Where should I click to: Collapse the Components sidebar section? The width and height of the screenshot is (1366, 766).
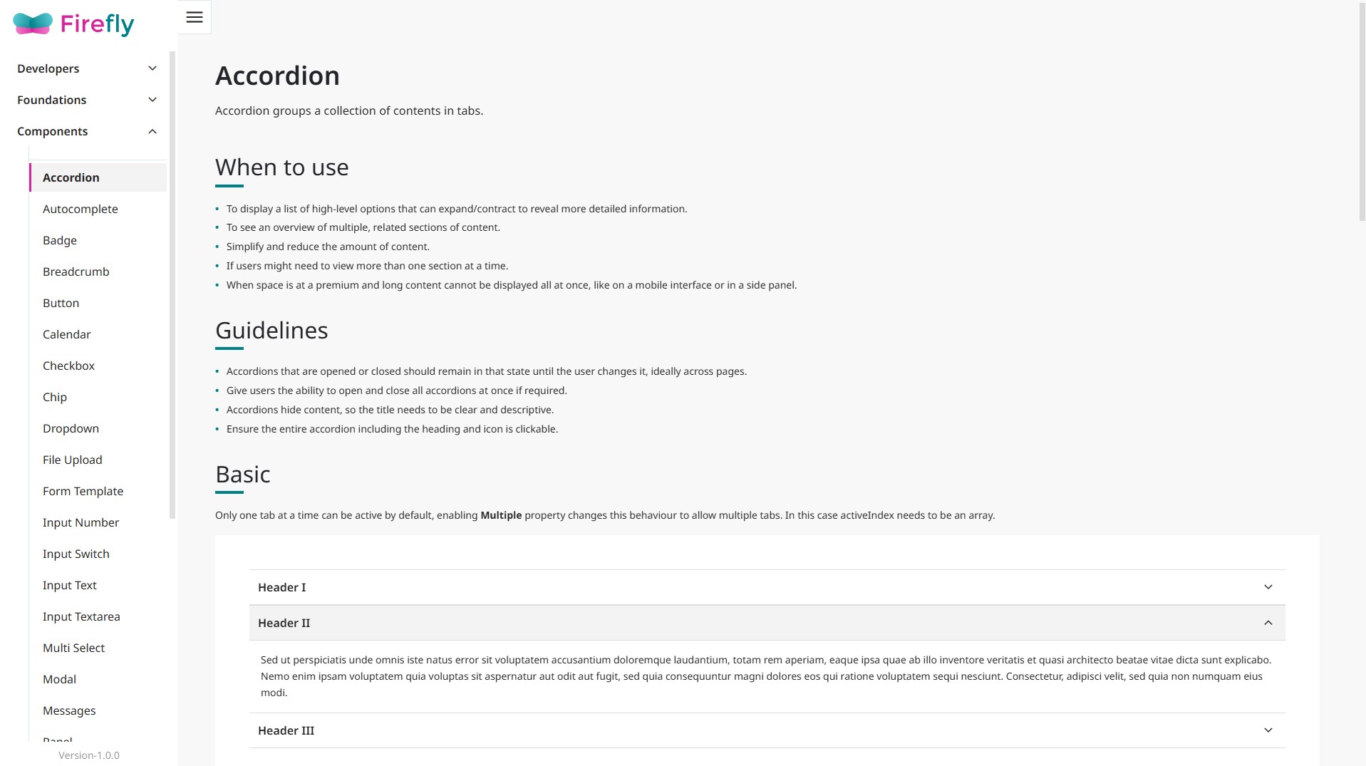click(x=152, y=131)
